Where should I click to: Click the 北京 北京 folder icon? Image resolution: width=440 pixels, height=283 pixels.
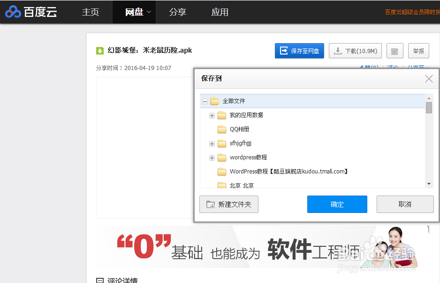pyautogui.click(x=221, y=184)
